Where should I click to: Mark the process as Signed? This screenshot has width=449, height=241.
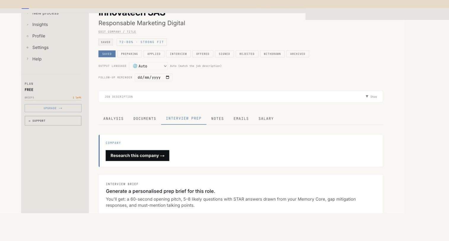pos(224,54)
